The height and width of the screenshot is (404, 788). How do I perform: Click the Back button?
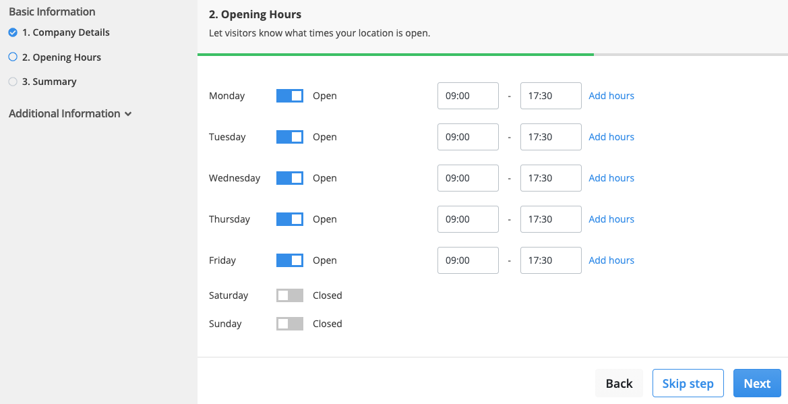619,383
